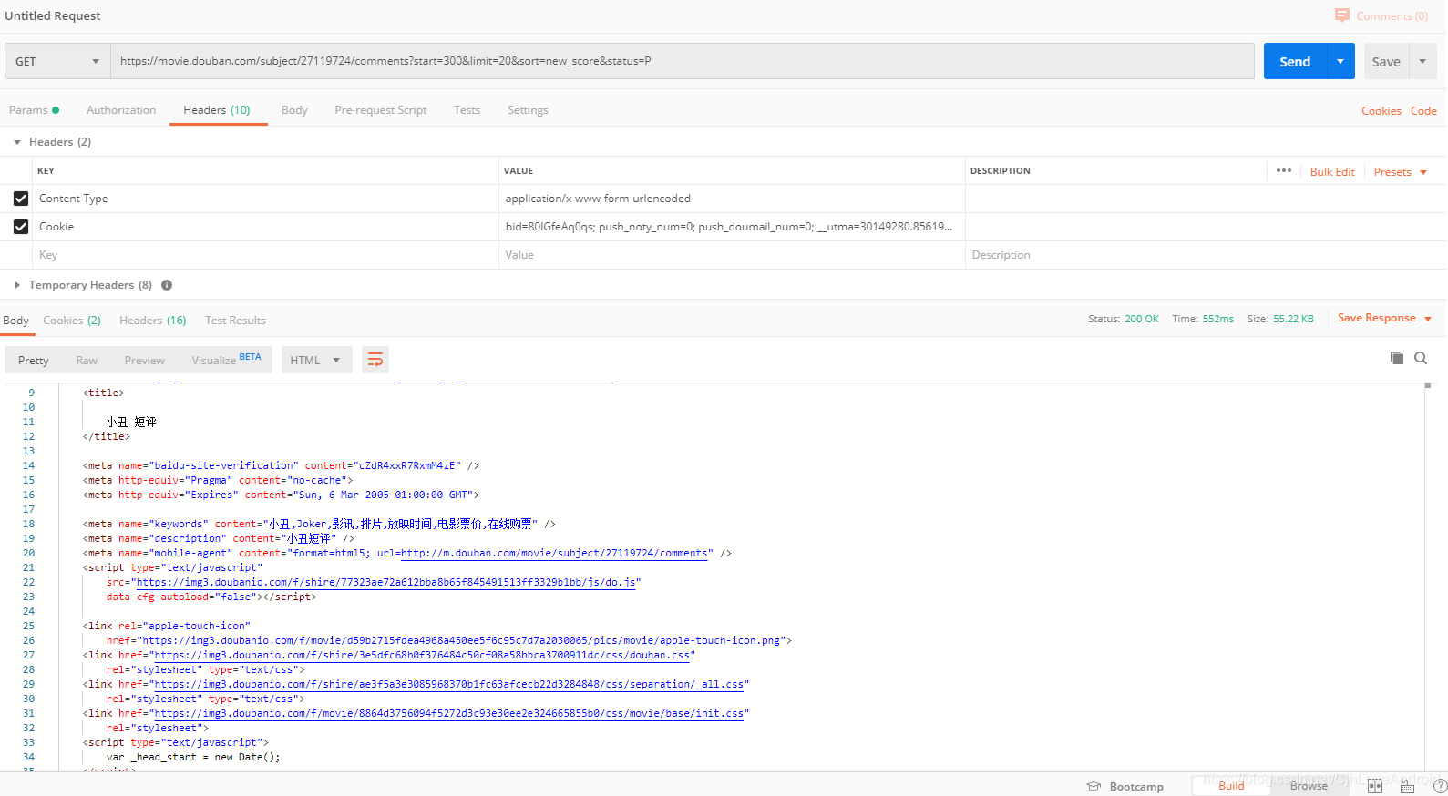The image size is (1448, 796).
Task: Toggle the wrap lines icon
Action: point(375,360)
